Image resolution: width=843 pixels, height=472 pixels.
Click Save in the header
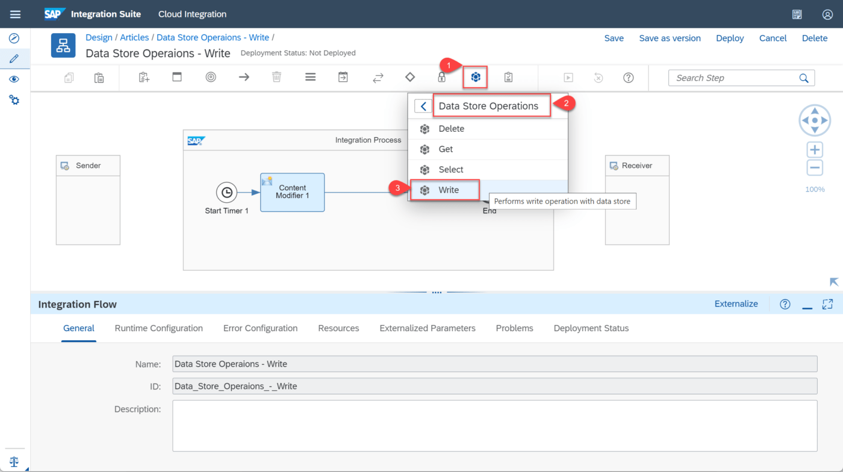[614, 38]
